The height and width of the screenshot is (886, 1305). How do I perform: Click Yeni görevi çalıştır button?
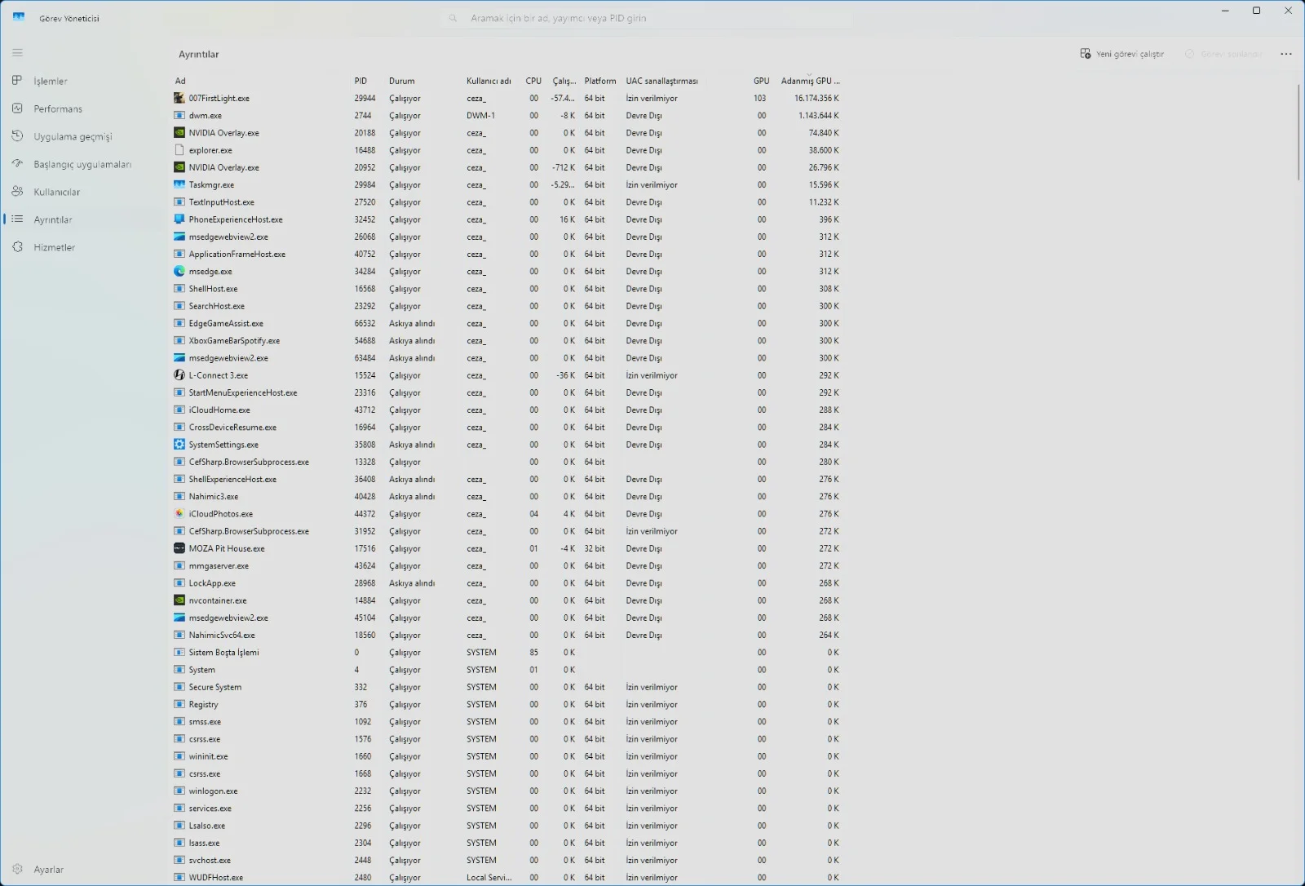click(1122, 54)
